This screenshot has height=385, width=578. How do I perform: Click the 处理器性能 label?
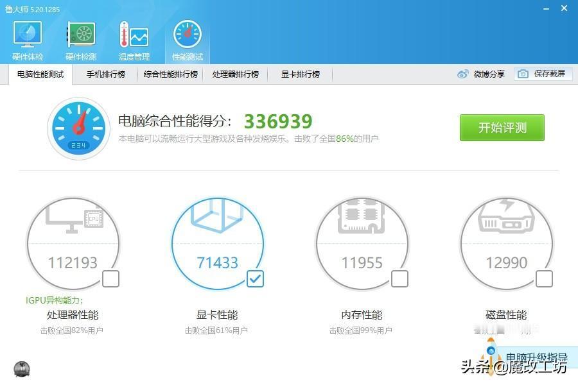(x=73, y=314)
